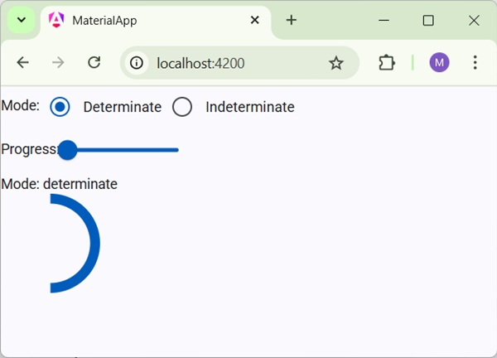Screen dimensions: 497x358
Task: Bookmark this page with the star icon
Action: (x=335, y=63)
